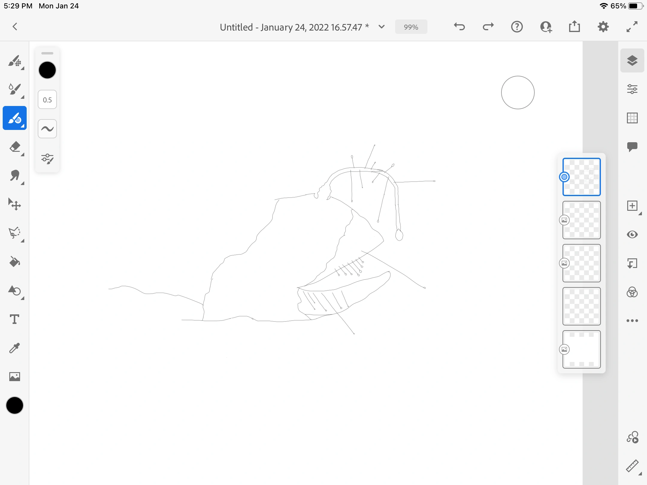Select the Paint Bucket fill tool
This screenshot has height=485, width=647.
(x=14, y=262)
